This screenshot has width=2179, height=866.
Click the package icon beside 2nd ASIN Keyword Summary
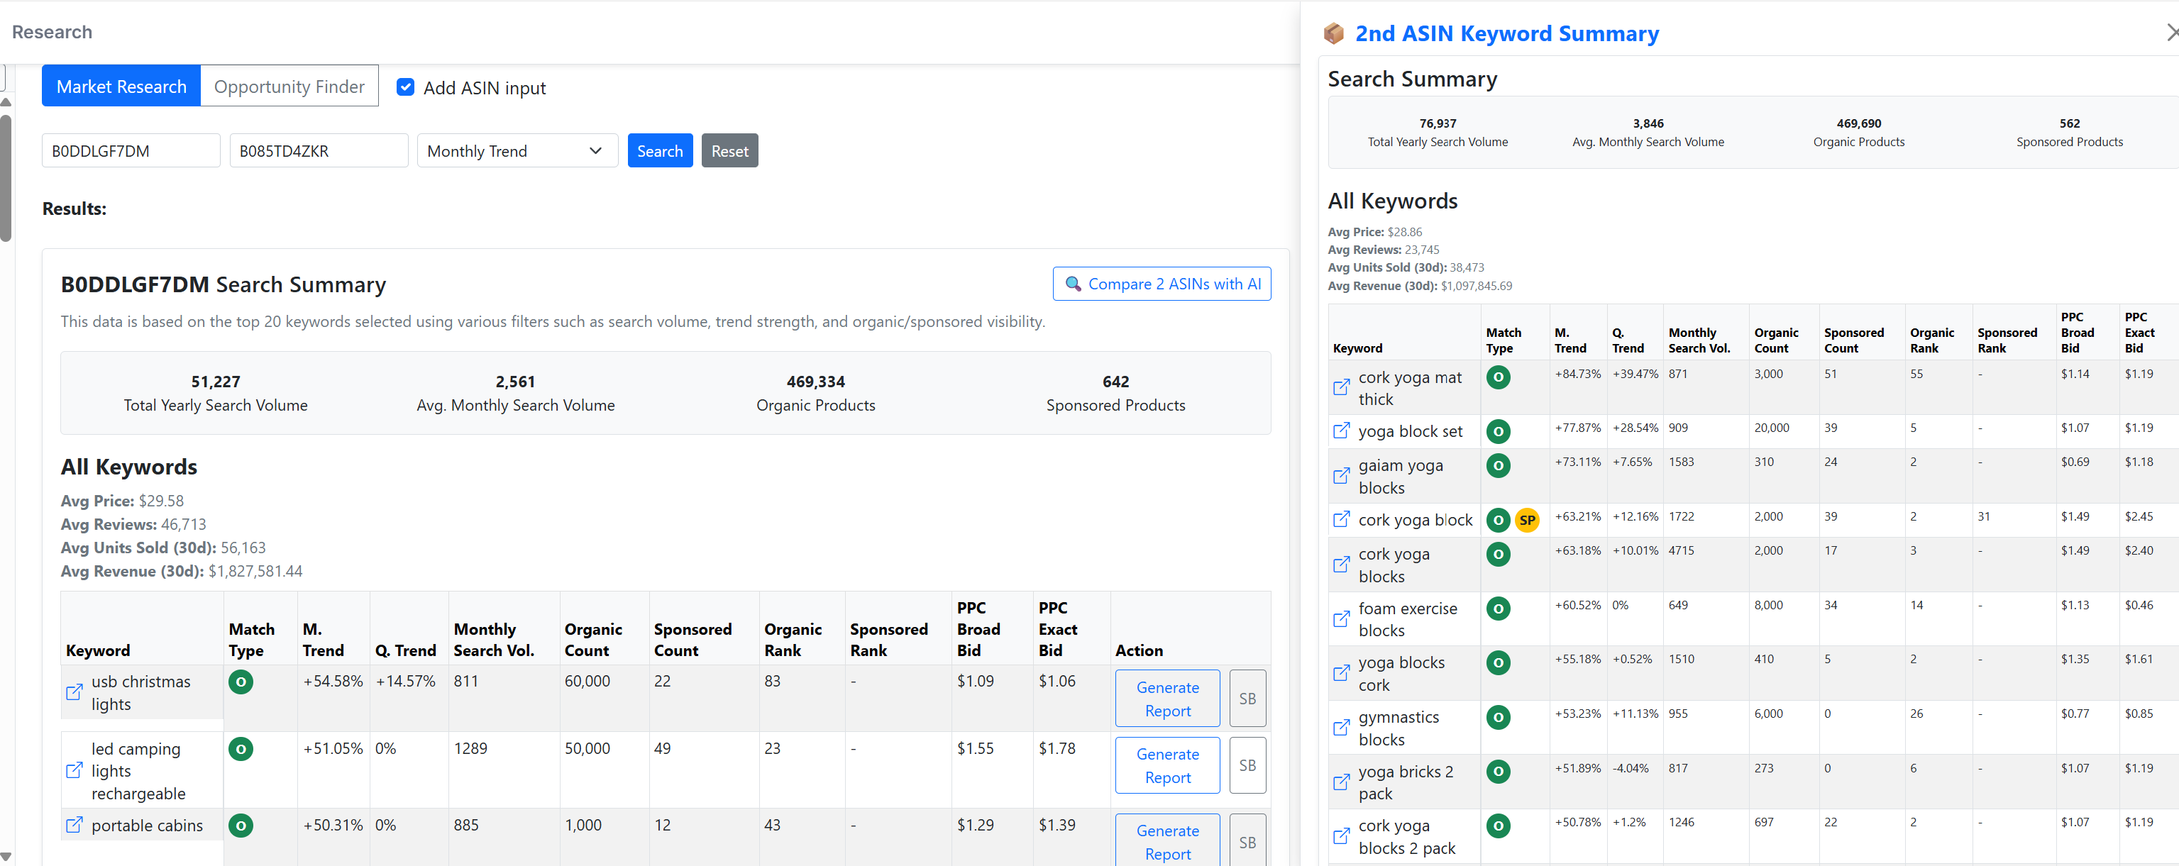coord(1334,33)
